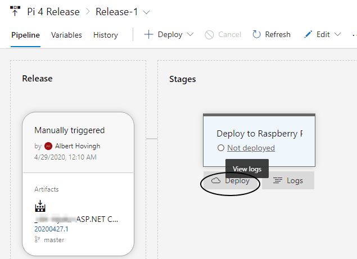The width and height of the screenshot is (357, 259).
Task: Click the build artifact factory icon
Action: [x=40, y=206]
